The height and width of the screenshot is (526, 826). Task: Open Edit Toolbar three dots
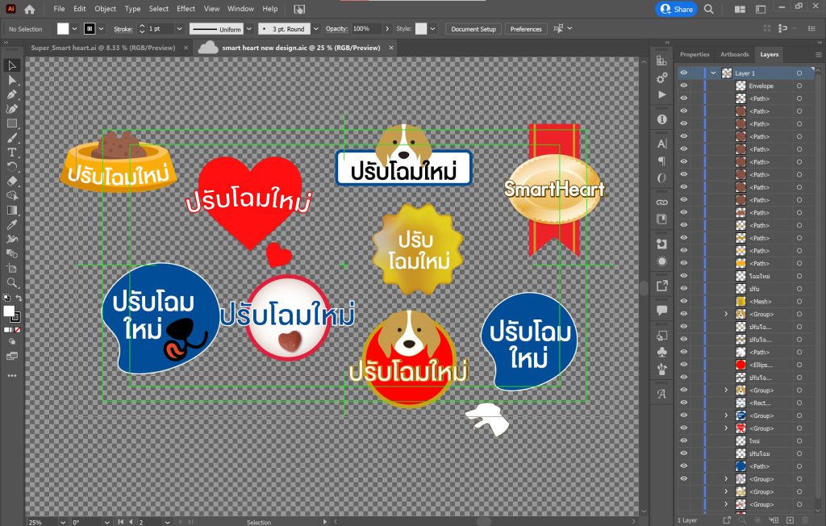pyautogui.click(x=11, y=376)
